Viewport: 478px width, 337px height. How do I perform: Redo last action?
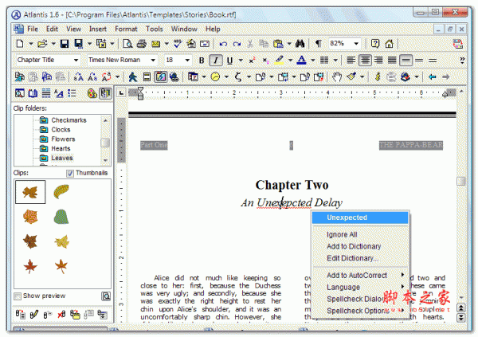tap(237, 44)
